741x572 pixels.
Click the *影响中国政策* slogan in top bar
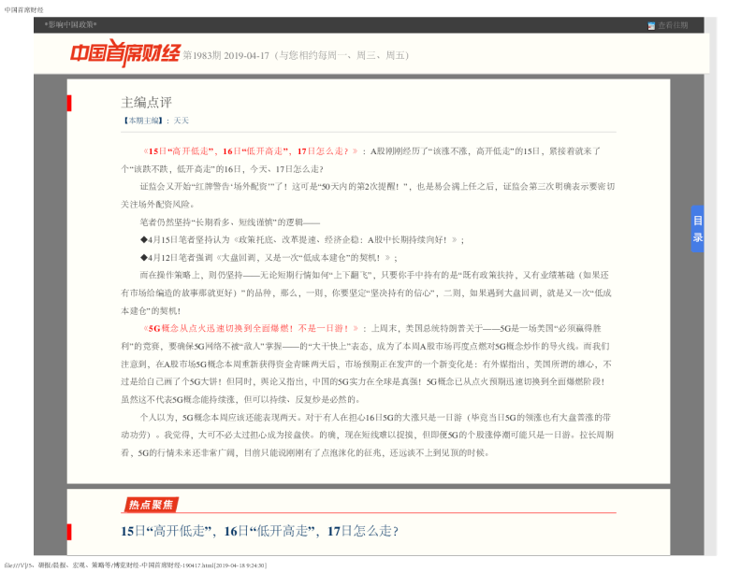pos(70,24)
